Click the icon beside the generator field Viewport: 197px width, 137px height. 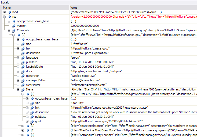pos(23,76)
